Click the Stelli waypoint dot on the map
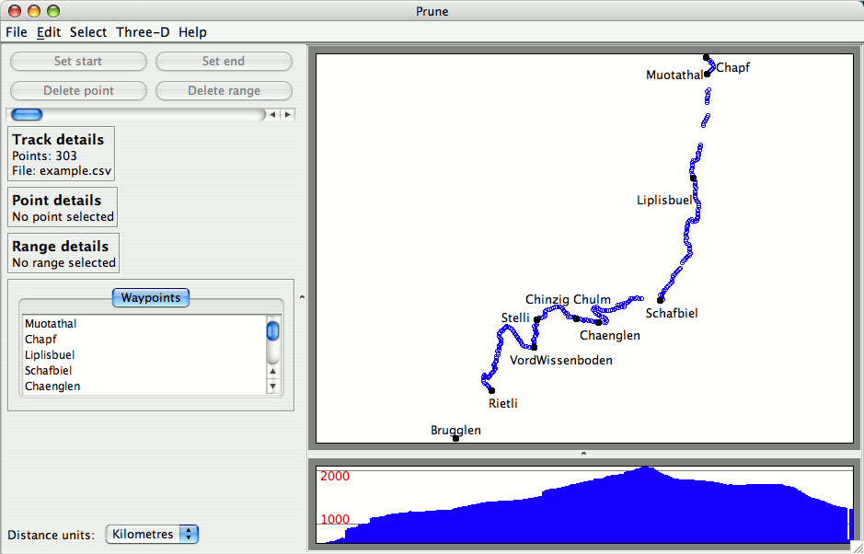The image size is (864, 554). click(536, 319)
